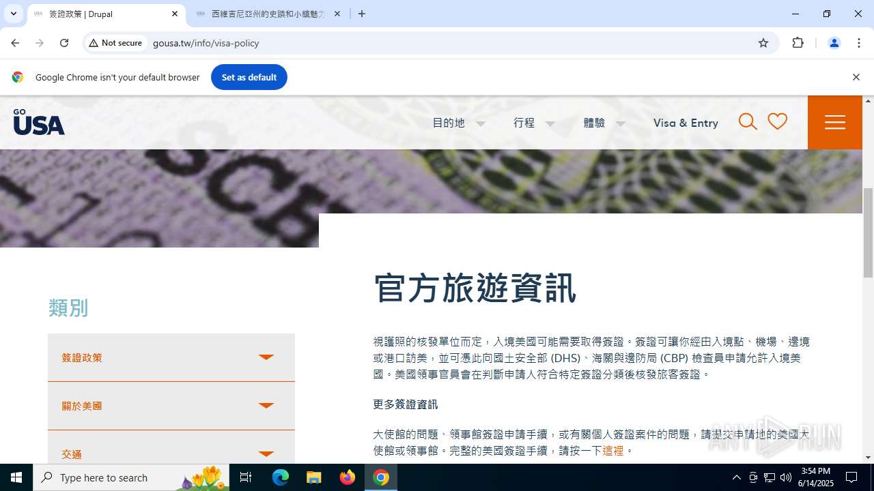Image resolution: width=874 pixels, height=491 pixels.
Task: Click the Set as default button
Action: click(249, 77)
